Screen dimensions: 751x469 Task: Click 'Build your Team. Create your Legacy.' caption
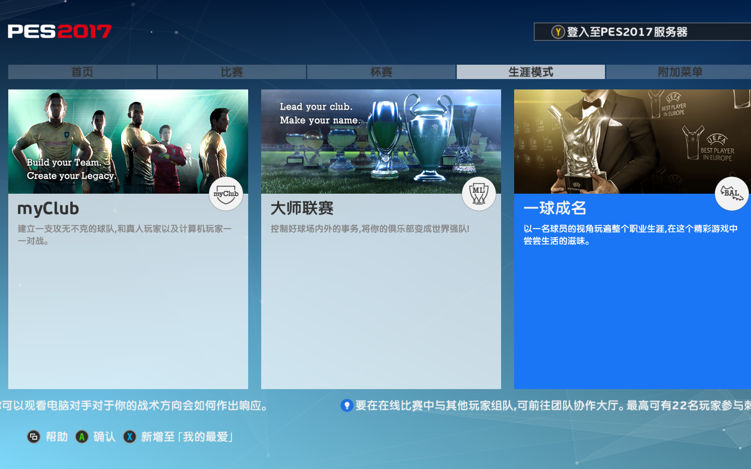click(72, 169)
